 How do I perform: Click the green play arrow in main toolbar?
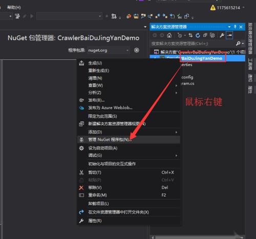[32, 16]
